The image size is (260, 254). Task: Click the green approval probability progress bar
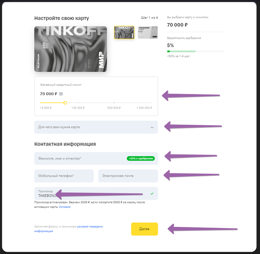click(195, 51)
